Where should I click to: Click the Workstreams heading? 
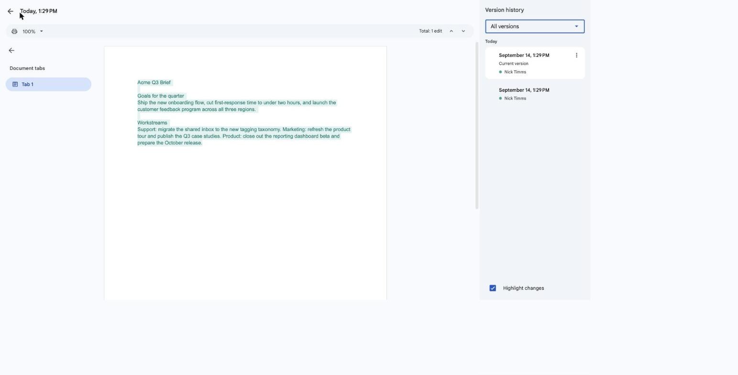coord(152,122)
